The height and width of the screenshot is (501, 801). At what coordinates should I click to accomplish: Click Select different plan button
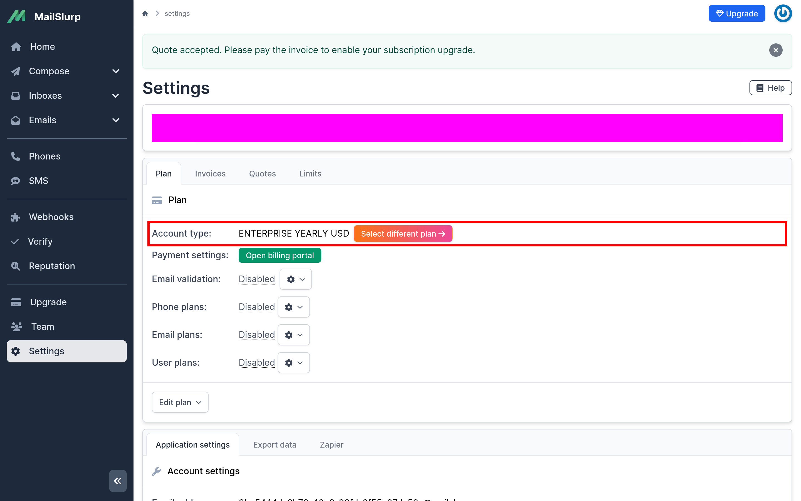[403, 234]
